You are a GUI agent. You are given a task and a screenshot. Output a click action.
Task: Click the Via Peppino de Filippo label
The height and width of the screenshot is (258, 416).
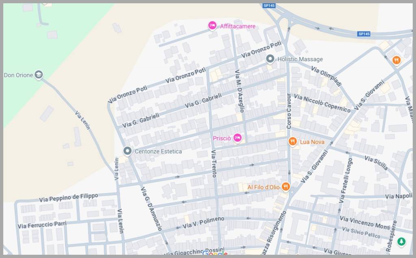pyautogui.click(x=69, y=198)
